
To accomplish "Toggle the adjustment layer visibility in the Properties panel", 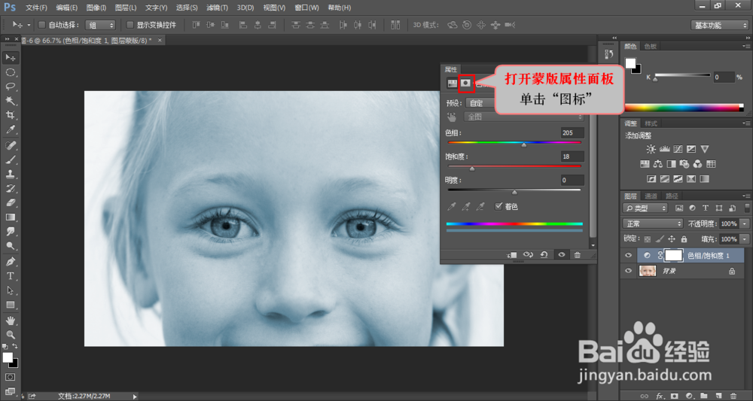I will tap(562, 255).
